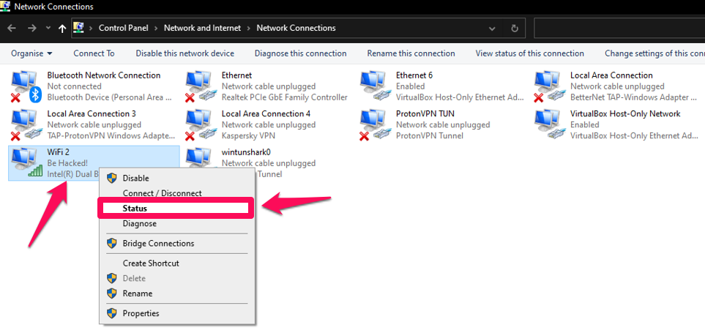Select the Ethernet 6 adapter icon
The image size is (705, 333).
coord(375,87)
